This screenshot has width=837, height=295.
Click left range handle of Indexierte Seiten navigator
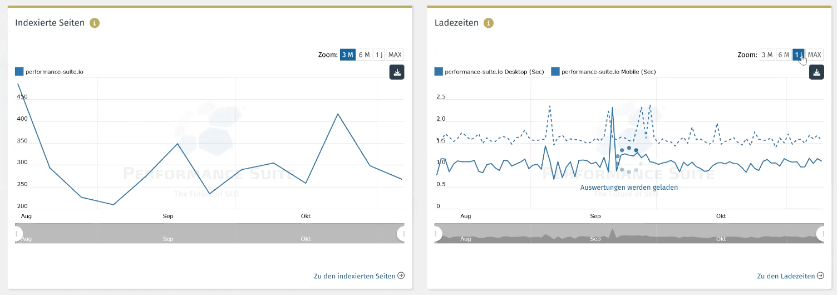[17, 233]
